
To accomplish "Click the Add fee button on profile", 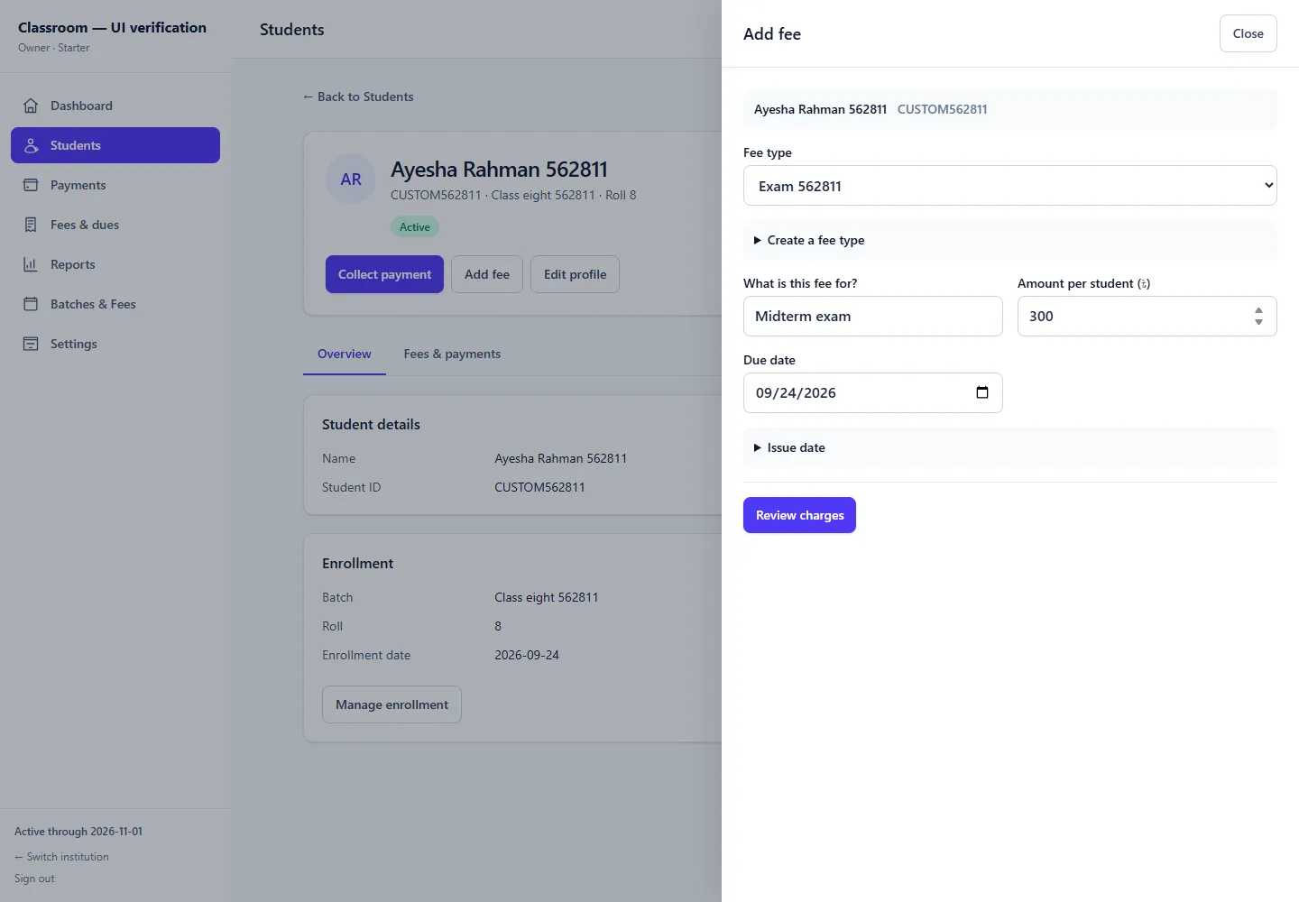I will click(487, 274).
